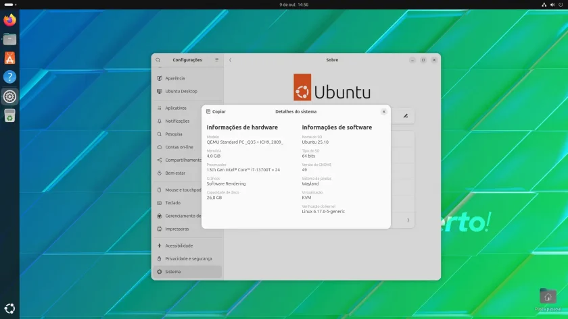Click the 4,0 GiB memory value
The image size is (568, 319).
(x=214, y=156)
